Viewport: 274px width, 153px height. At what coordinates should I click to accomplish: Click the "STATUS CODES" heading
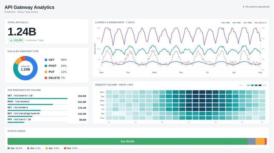click(16, 131)
